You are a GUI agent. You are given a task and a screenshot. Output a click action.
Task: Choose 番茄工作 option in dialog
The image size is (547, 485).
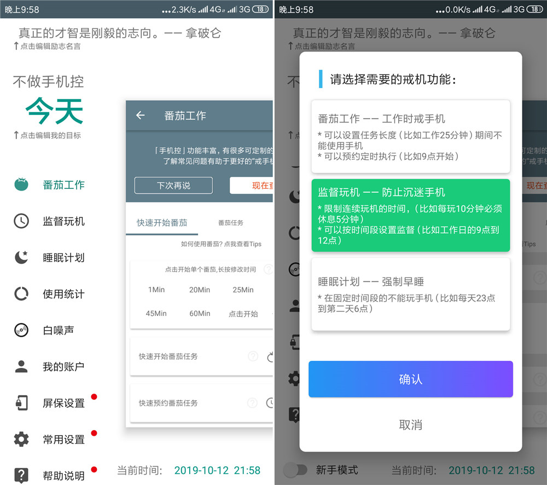[411, 136]
